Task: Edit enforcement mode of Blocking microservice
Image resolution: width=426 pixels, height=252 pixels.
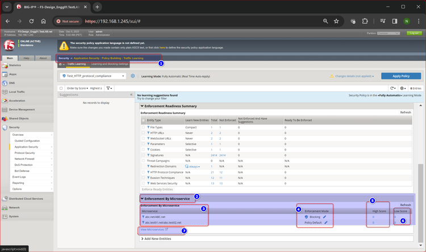Action: 325,216
